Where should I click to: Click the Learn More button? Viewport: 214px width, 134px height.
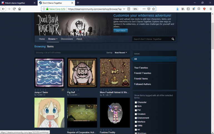click(121, 31)
